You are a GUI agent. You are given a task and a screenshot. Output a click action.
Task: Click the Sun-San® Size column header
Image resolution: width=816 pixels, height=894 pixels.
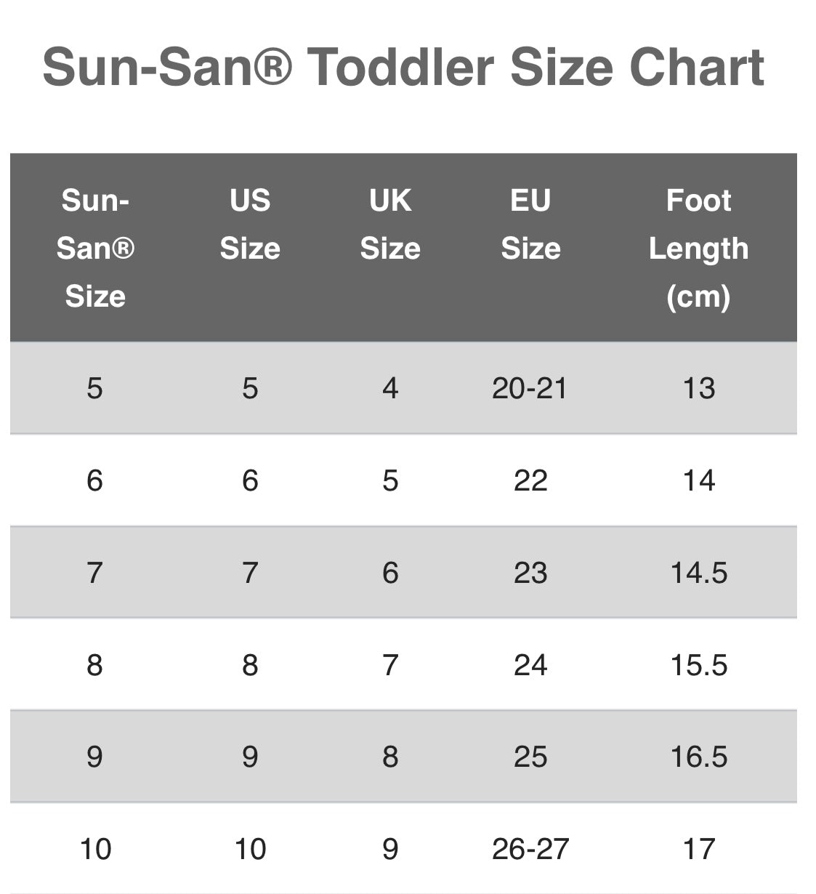95,248
